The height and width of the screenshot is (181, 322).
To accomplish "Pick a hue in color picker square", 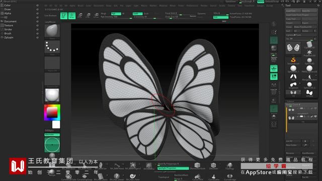I will point(52,113).
